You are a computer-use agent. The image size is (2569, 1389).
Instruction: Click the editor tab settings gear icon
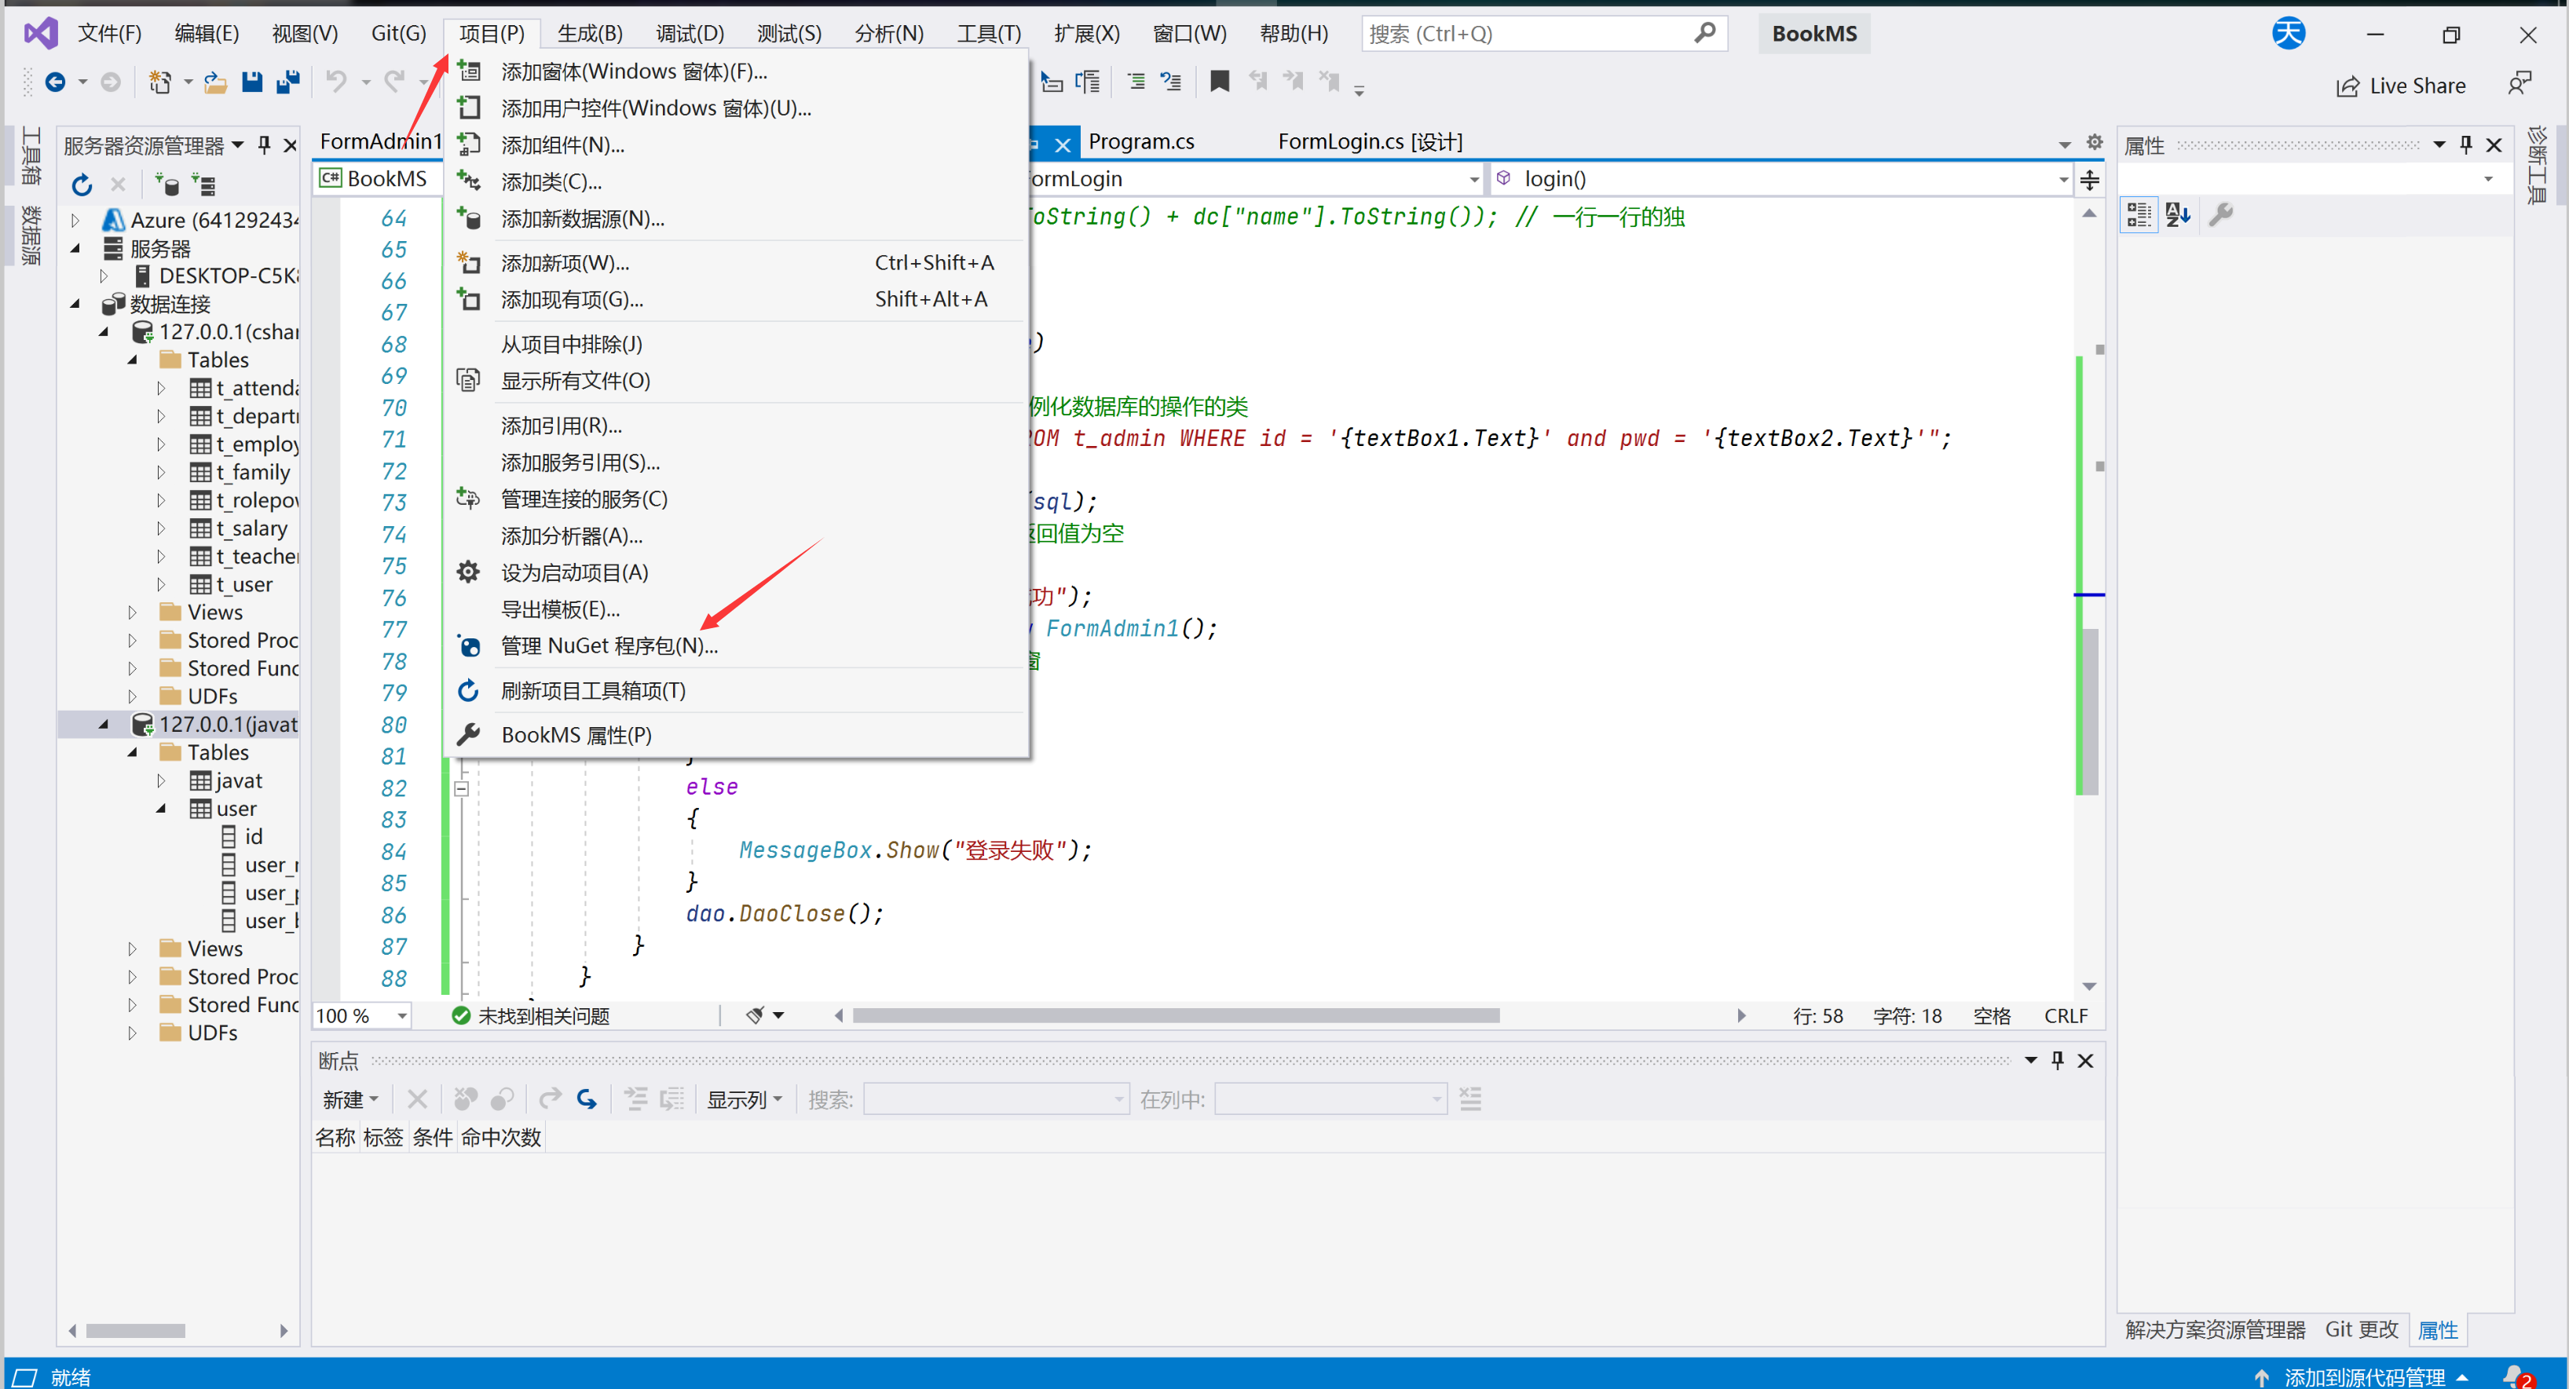[x=2095, y=143]
